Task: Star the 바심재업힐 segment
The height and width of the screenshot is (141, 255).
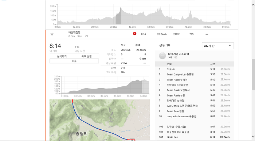Action: point(52,34)
